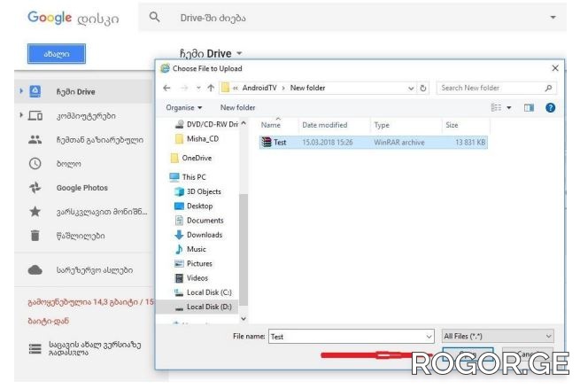Go forward in the file dialog

(184, 88)
